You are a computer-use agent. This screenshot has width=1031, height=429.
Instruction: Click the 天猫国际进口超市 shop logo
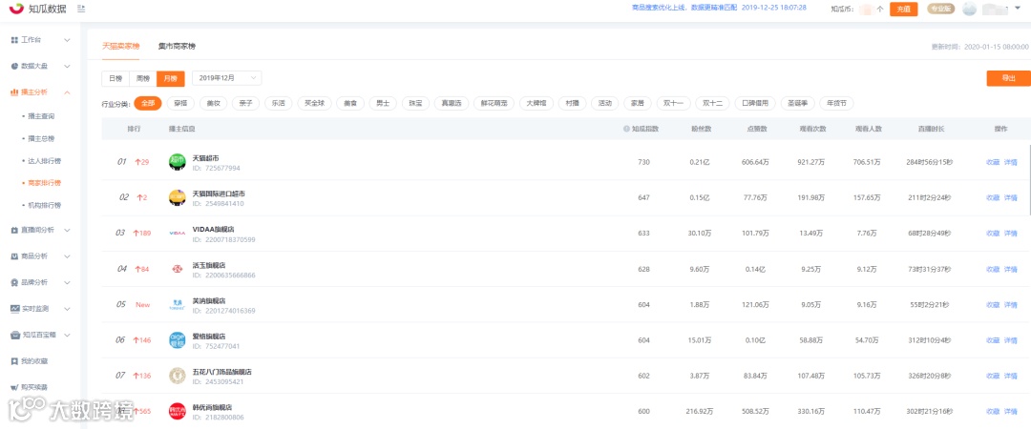178,197
